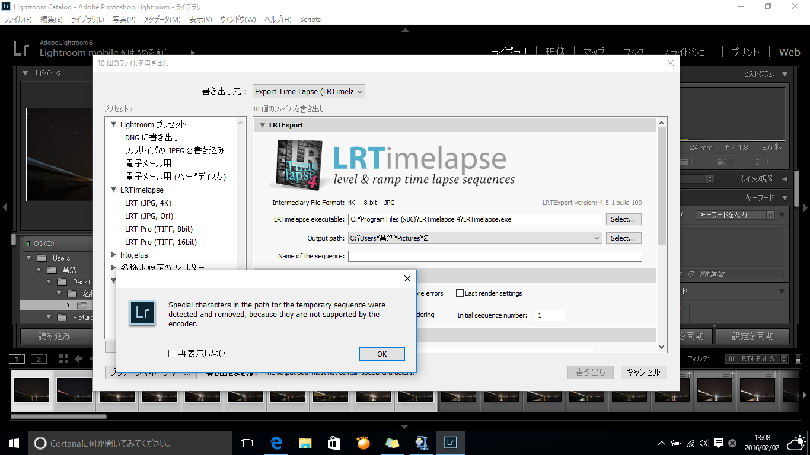Collapse the ヒストグラム panel
This screenshot has width=810, height=455.
pos(785,74)
